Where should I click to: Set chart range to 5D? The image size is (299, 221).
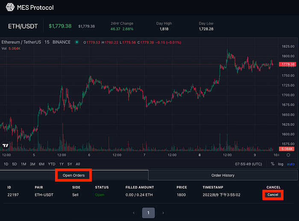(x=15, y=164)
